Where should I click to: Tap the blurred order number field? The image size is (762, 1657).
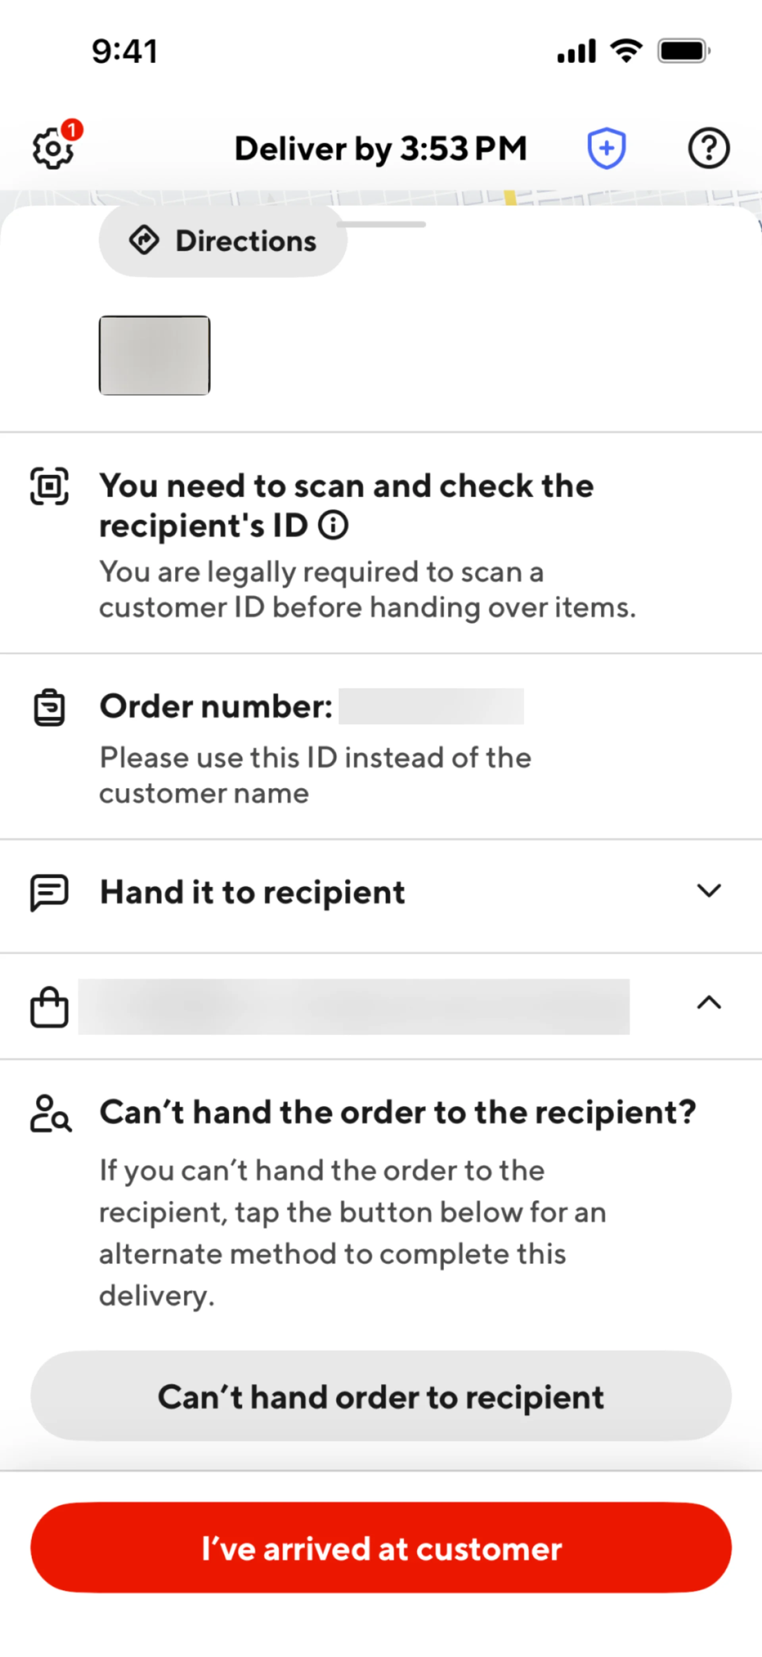[431, 706]
